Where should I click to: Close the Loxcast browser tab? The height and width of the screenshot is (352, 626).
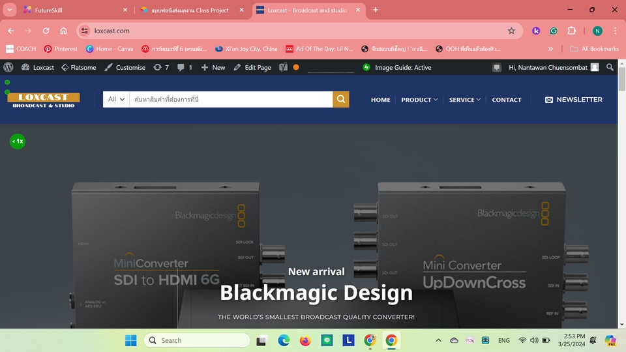tap(358, 10)
